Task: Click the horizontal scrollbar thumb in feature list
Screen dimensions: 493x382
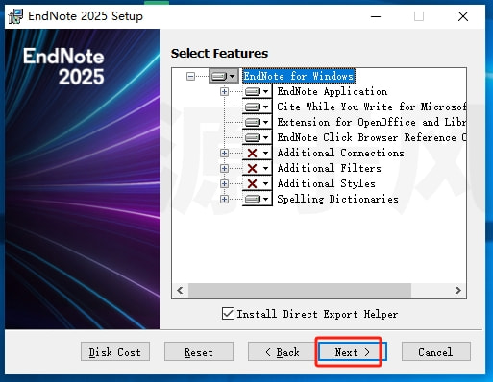Action: click(300, 290)
